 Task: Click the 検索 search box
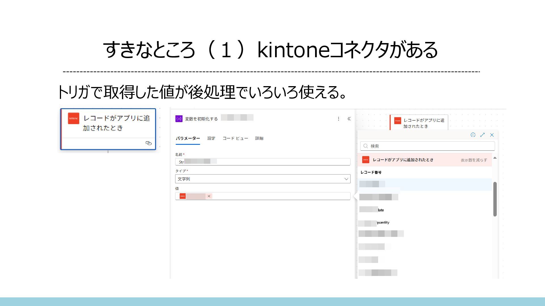click(x=427, y=146)
